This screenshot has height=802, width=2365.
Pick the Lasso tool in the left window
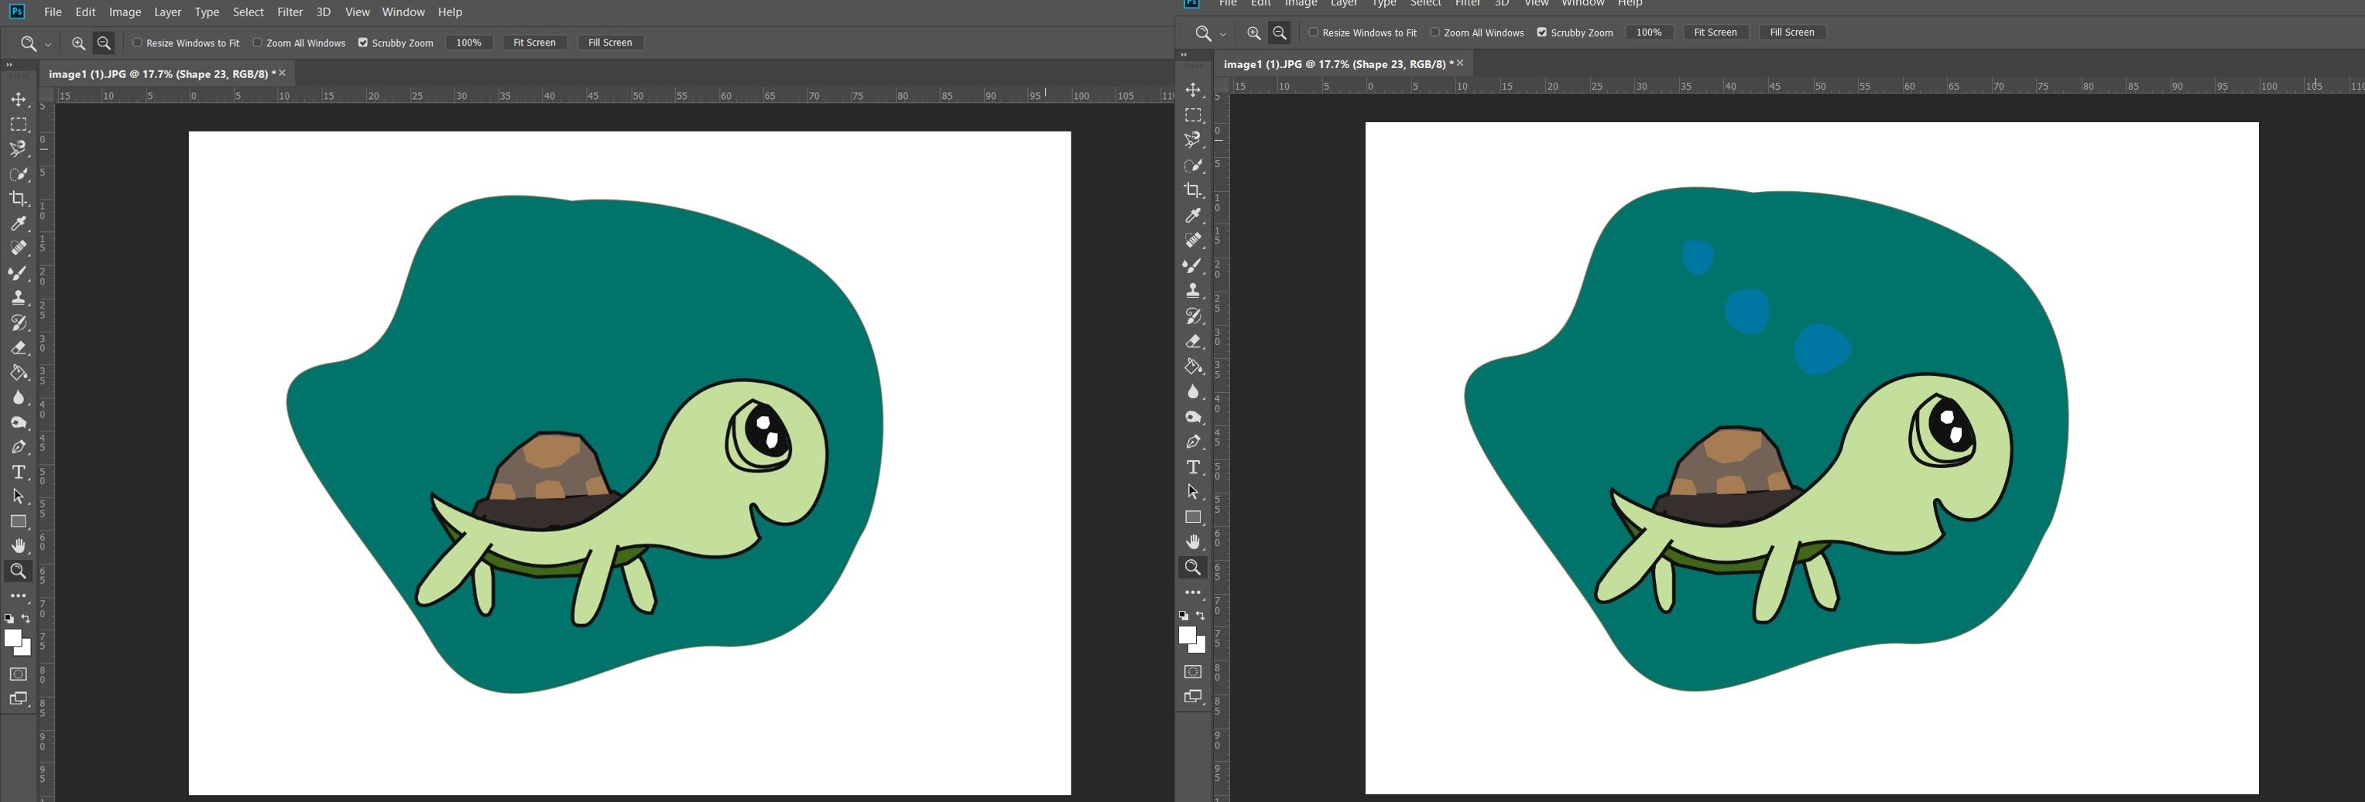[19, 148]
